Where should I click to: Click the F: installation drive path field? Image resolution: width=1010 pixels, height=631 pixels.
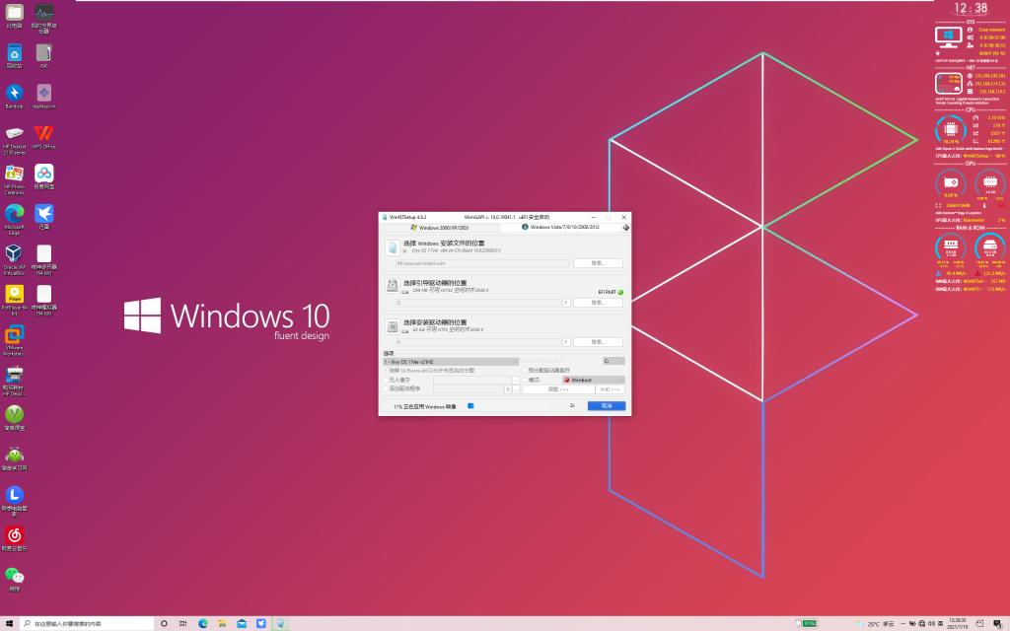click(x=478, y=342)
